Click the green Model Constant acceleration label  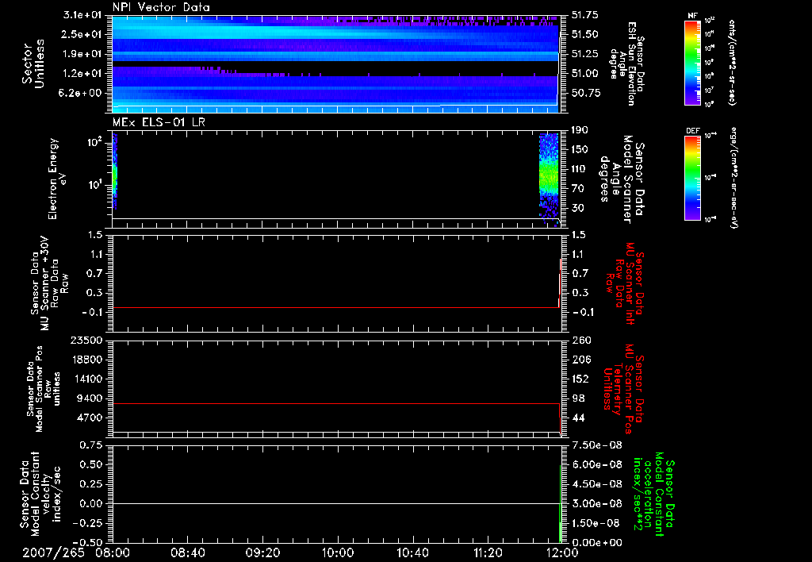653,493
